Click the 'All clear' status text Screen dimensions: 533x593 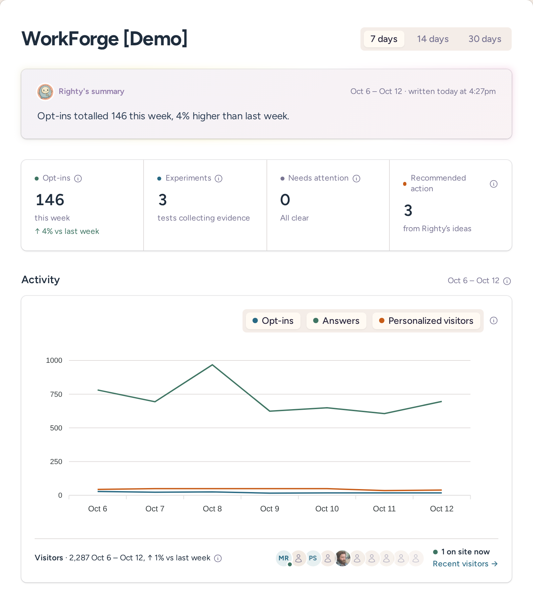[x=294, y=218]
